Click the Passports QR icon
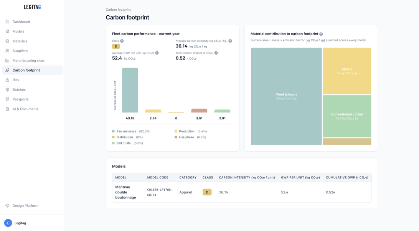 pyautogui.click(x=7, y=99)
